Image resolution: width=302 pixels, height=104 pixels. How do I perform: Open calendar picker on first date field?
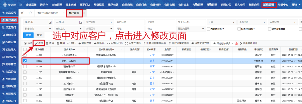click(x=50, y=22)
